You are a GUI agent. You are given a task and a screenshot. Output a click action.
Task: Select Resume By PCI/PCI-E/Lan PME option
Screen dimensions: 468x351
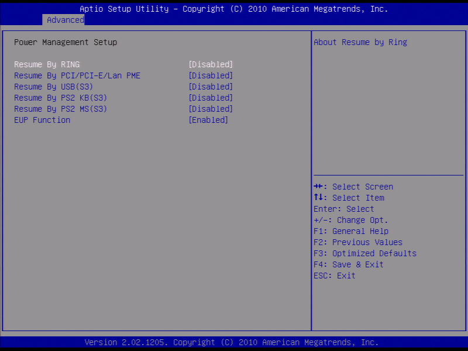click(77, 75)
